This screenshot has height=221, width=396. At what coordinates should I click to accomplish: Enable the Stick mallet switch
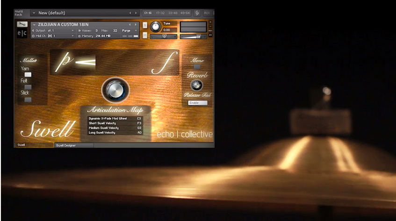28,100
